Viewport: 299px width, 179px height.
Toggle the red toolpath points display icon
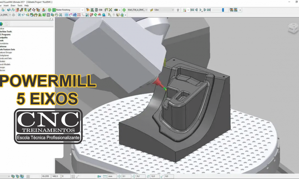click(x=79, y=15)
